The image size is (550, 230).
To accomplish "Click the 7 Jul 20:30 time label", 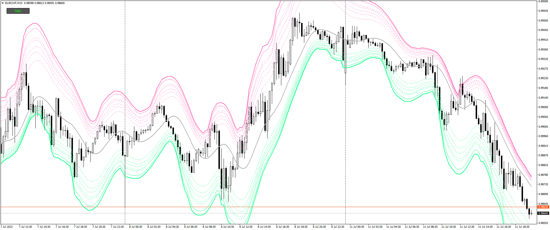I will (99, 227).
